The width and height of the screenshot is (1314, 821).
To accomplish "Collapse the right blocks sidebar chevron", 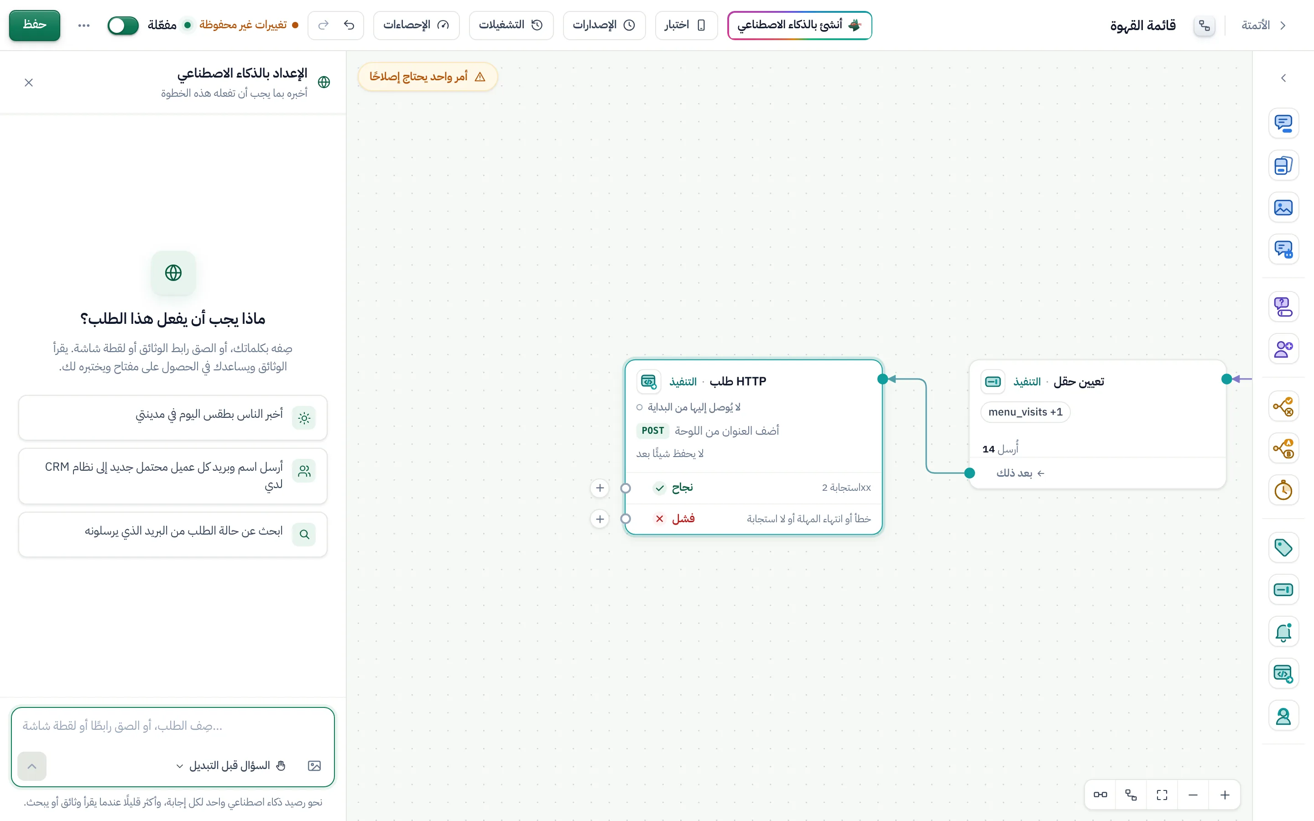I will click(1283, 78).
